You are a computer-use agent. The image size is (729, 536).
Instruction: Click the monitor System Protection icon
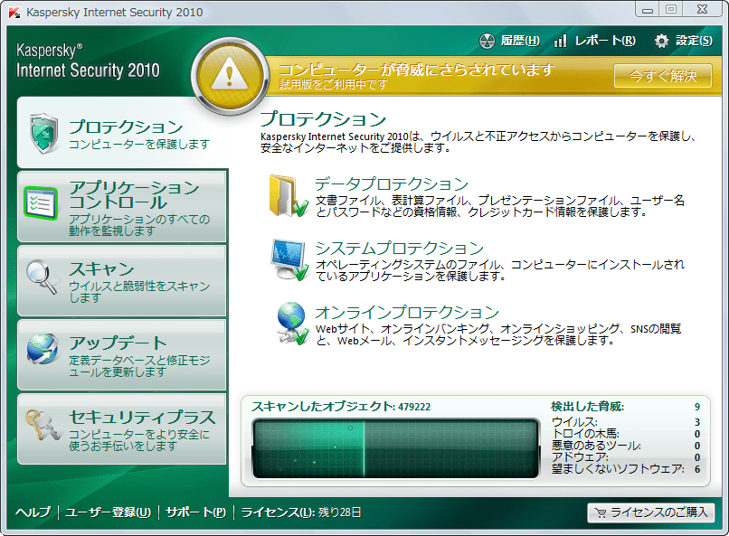tap(289, 260)
